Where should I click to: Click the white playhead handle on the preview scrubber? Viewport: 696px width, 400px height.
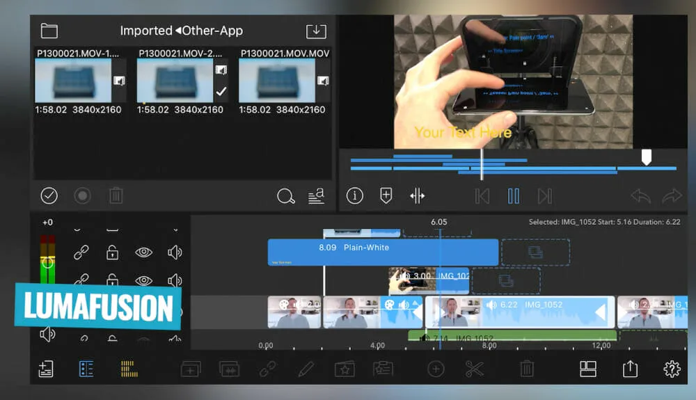point(646,157)
